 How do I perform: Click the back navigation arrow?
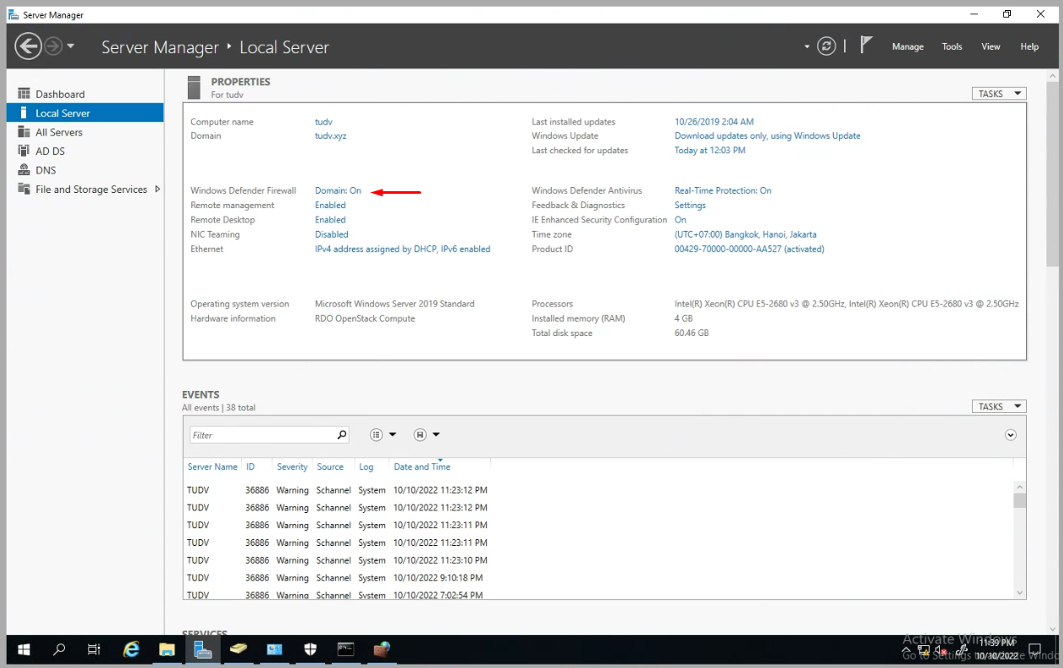28,45
